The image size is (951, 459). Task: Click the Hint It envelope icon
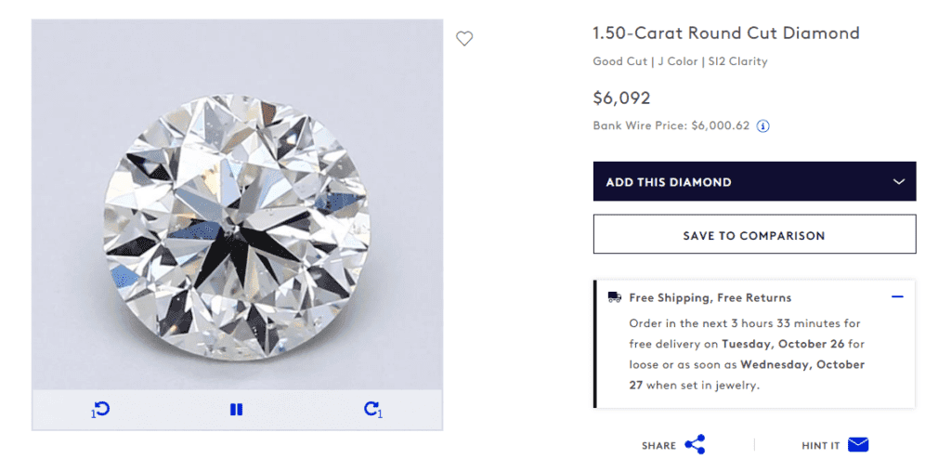(x=858, y=445)
